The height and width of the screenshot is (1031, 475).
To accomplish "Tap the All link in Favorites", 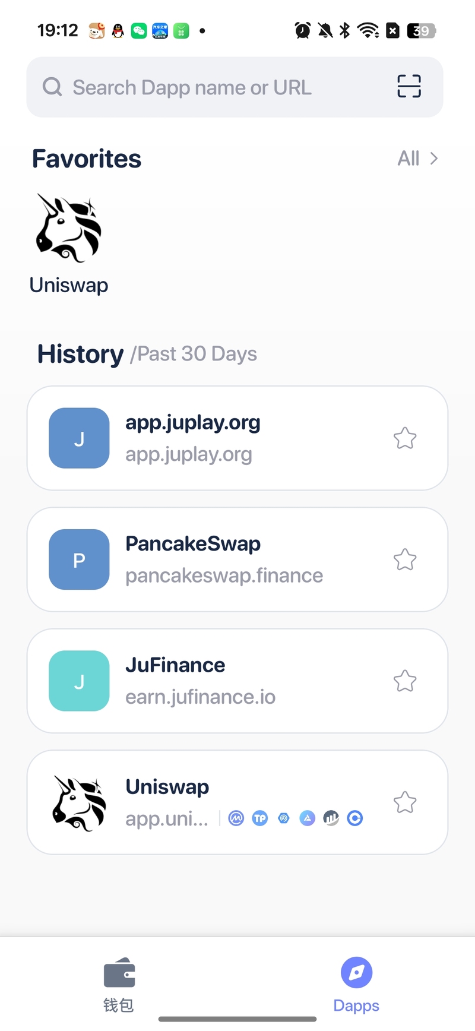I will (408, 159).
